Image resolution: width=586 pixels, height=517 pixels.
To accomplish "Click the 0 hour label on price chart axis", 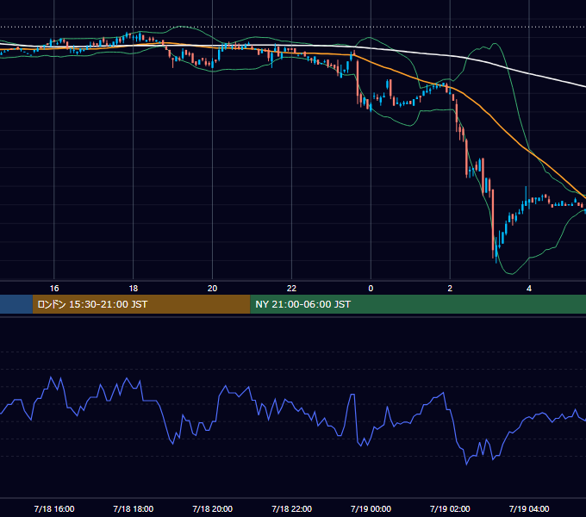I will point(371,289).
